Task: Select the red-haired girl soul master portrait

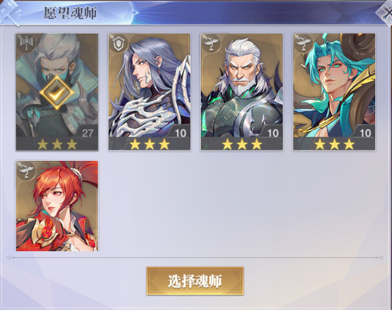Action: click(x=57, y=206)
